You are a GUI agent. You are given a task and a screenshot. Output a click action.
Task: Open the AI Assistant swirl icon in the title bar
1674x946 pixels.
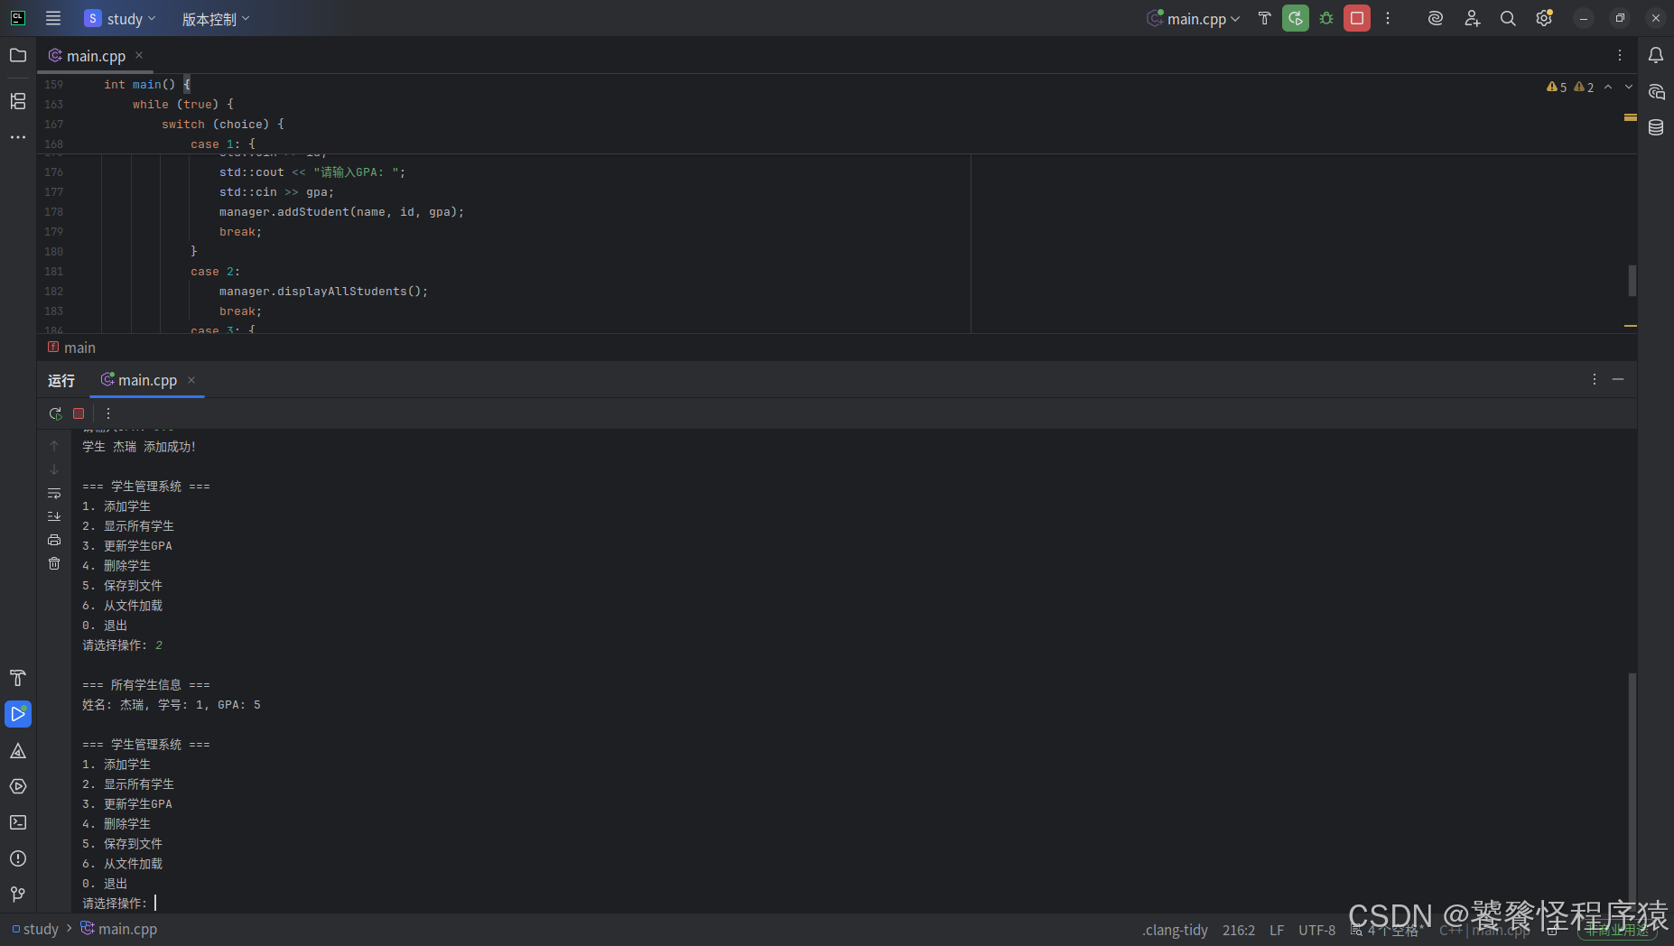(1436, 18)
